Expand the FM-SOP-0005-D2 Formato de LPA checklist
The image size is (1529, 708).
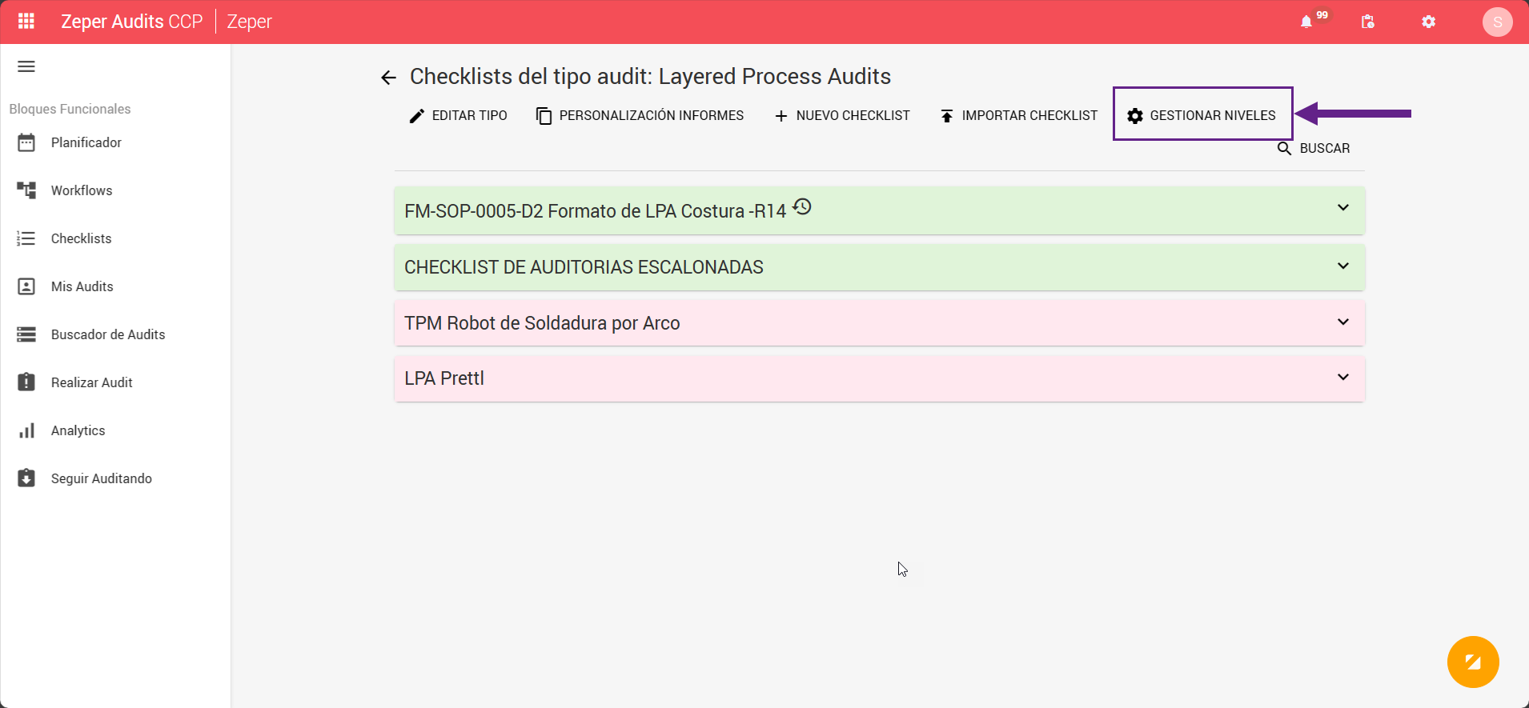(1343, 208)
